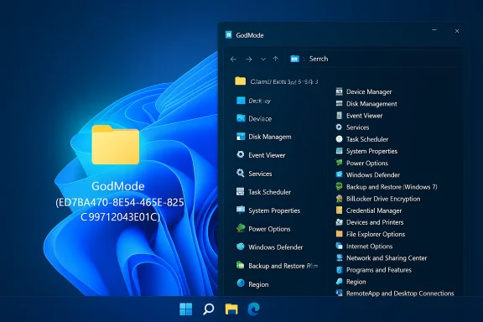Screen dimensions: 483x322
Task: Click the Services gear icon in right list
Action: [x=339, y=127]
